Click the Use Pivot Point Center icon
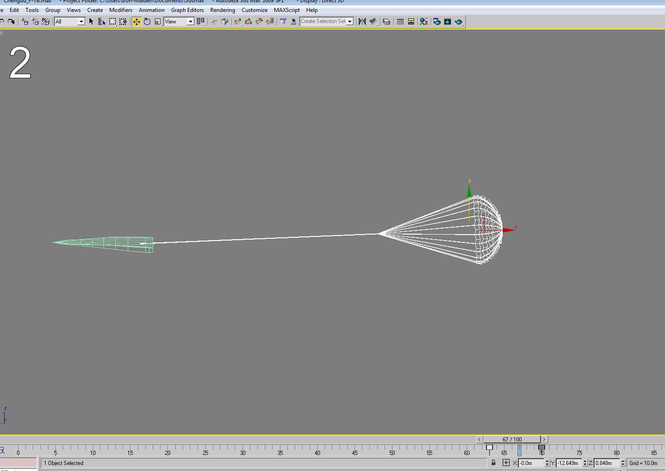 200,22
